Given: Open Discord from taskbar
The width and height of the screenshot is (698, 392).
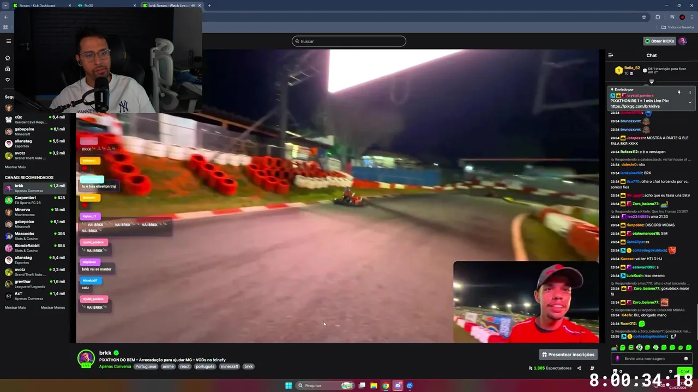Looking at the screenshot, I should [x=398, y=385].
